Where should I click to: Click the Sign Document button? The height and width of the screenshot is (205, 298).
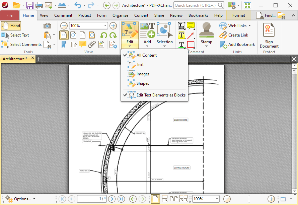(x=269, y=36)
